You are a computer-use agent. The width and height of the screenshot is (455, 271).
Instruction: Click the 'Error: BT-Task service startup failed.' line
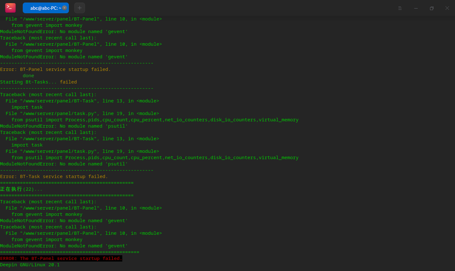54,176
